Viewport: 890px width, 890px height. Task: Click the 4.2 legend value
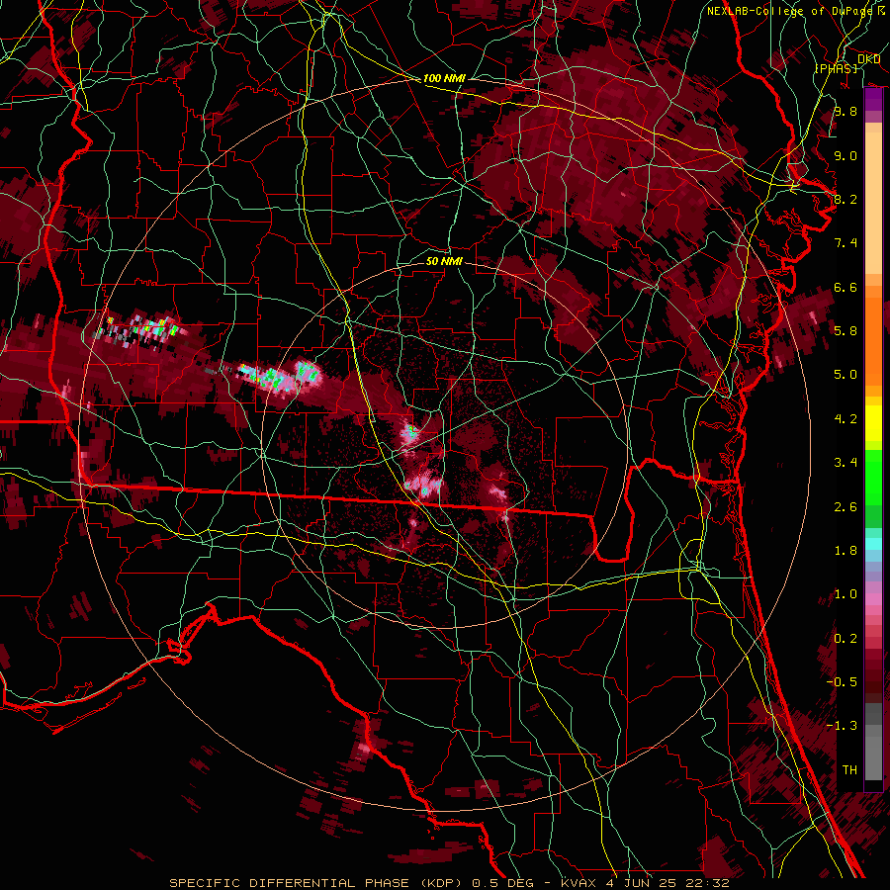[x=845, y=419]
